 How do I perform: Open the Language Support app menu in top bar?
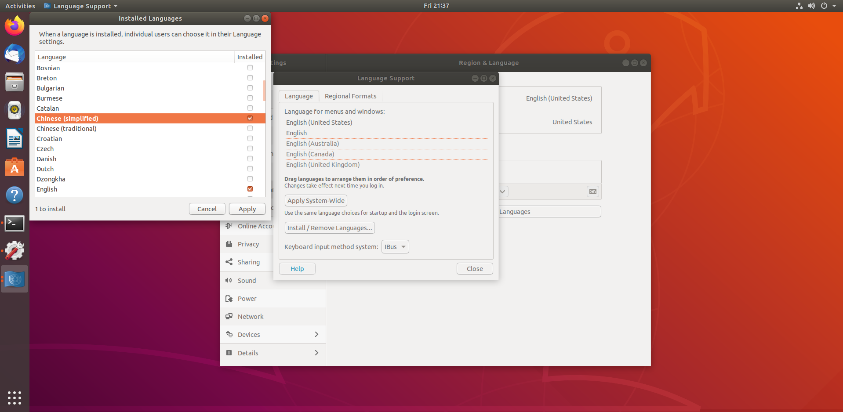click(81, 6)
